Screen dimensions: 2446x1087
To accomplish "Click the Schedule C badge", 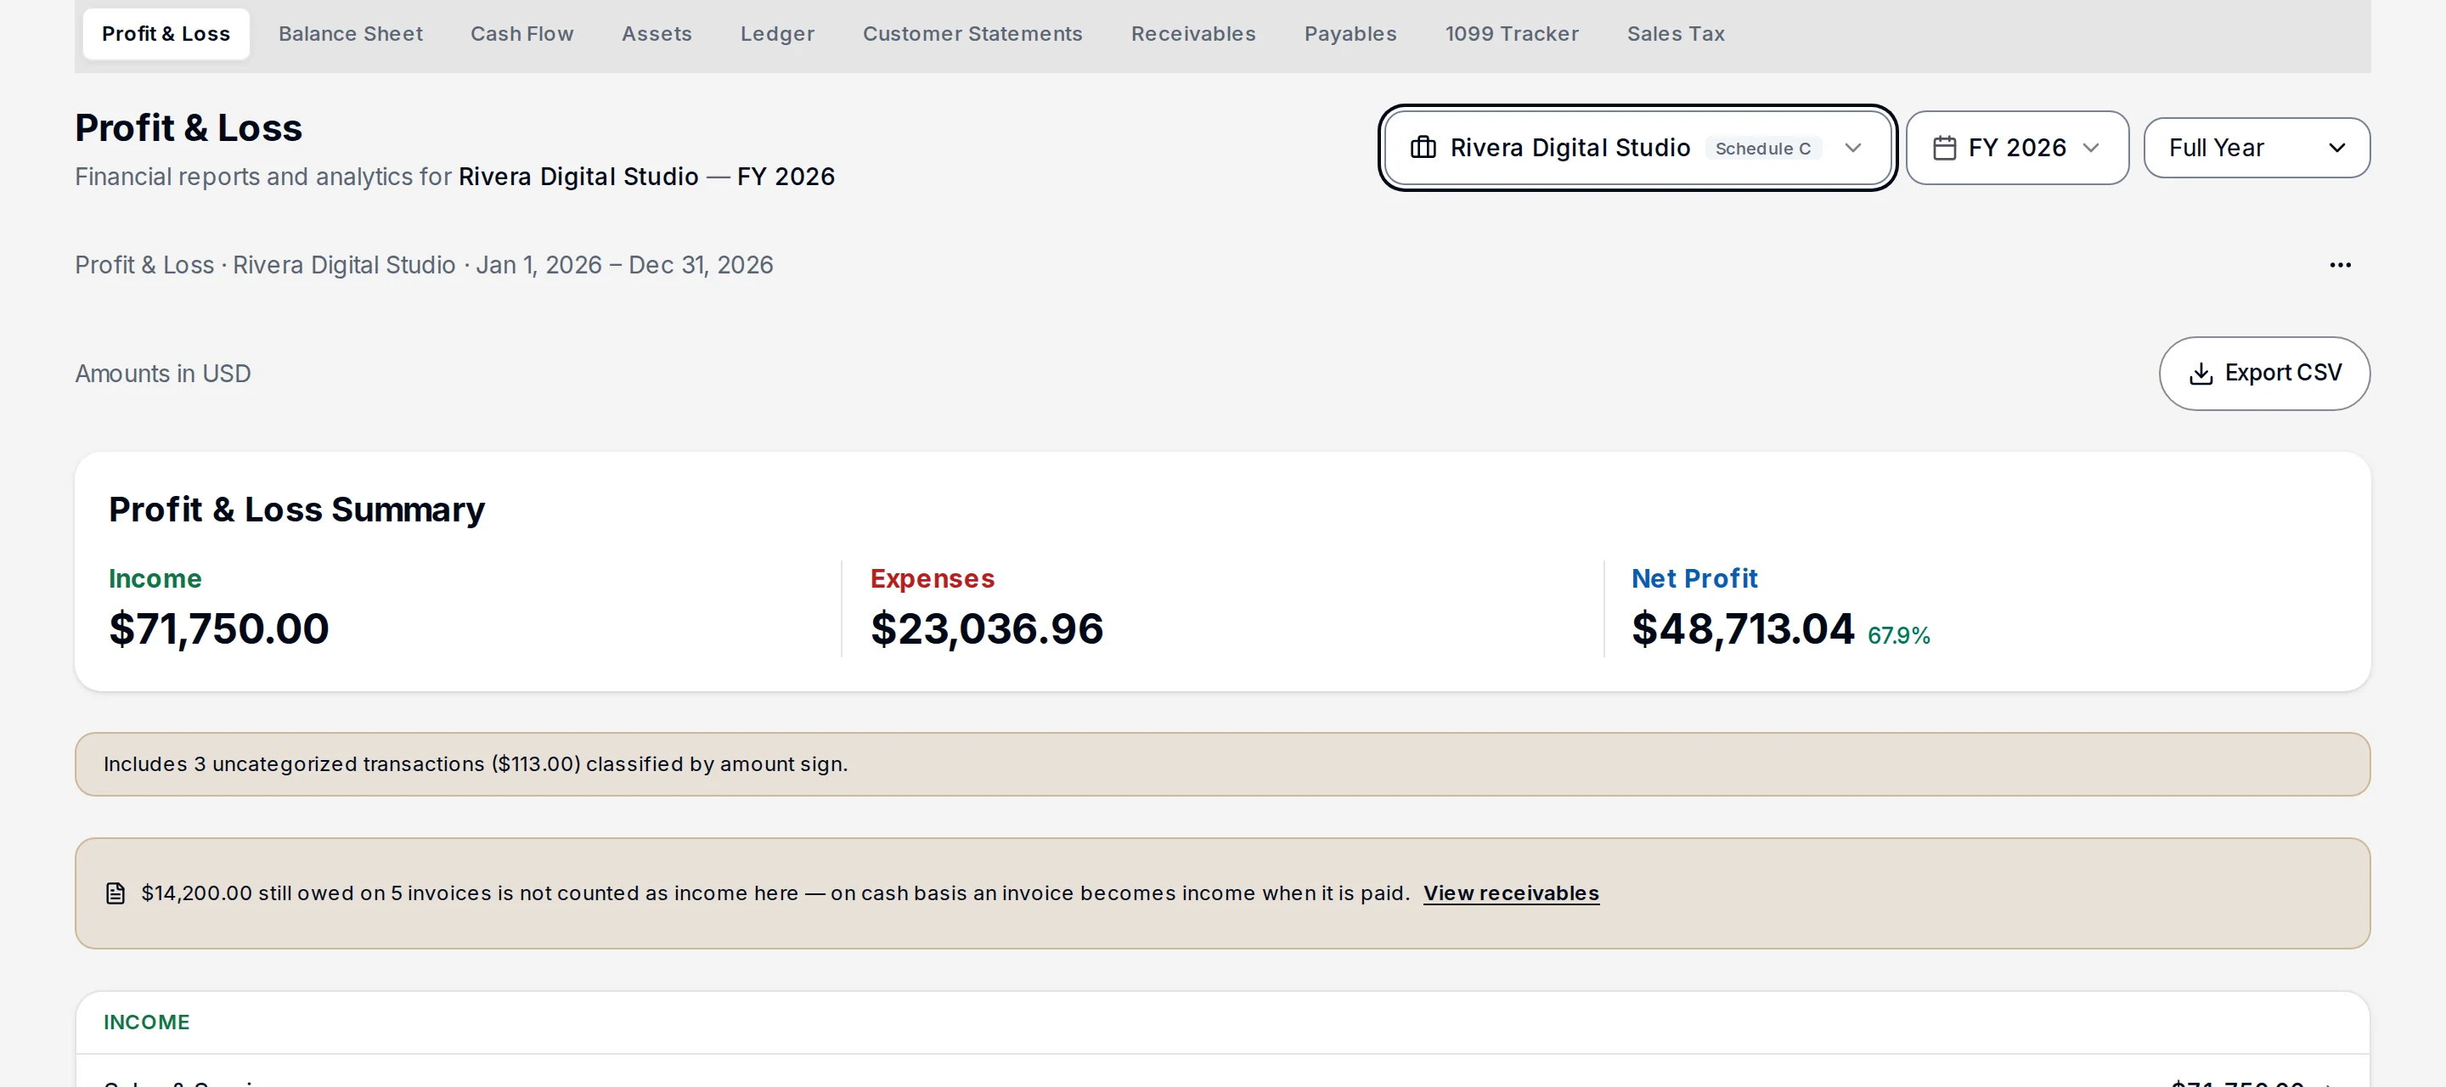I will (x=1762, y=148).
